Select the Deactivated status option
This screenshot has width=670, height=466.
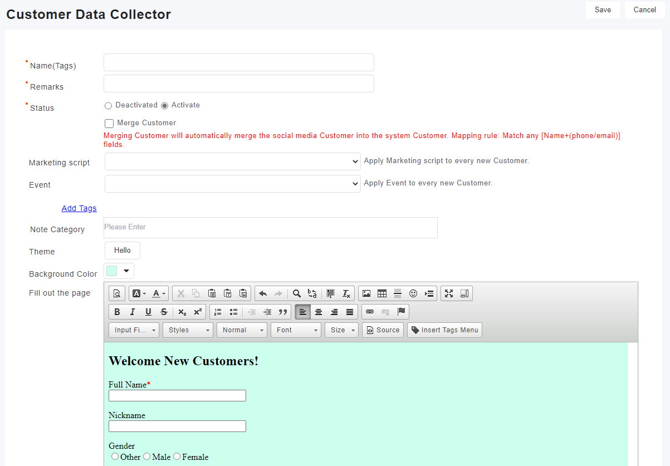(109, 106)
